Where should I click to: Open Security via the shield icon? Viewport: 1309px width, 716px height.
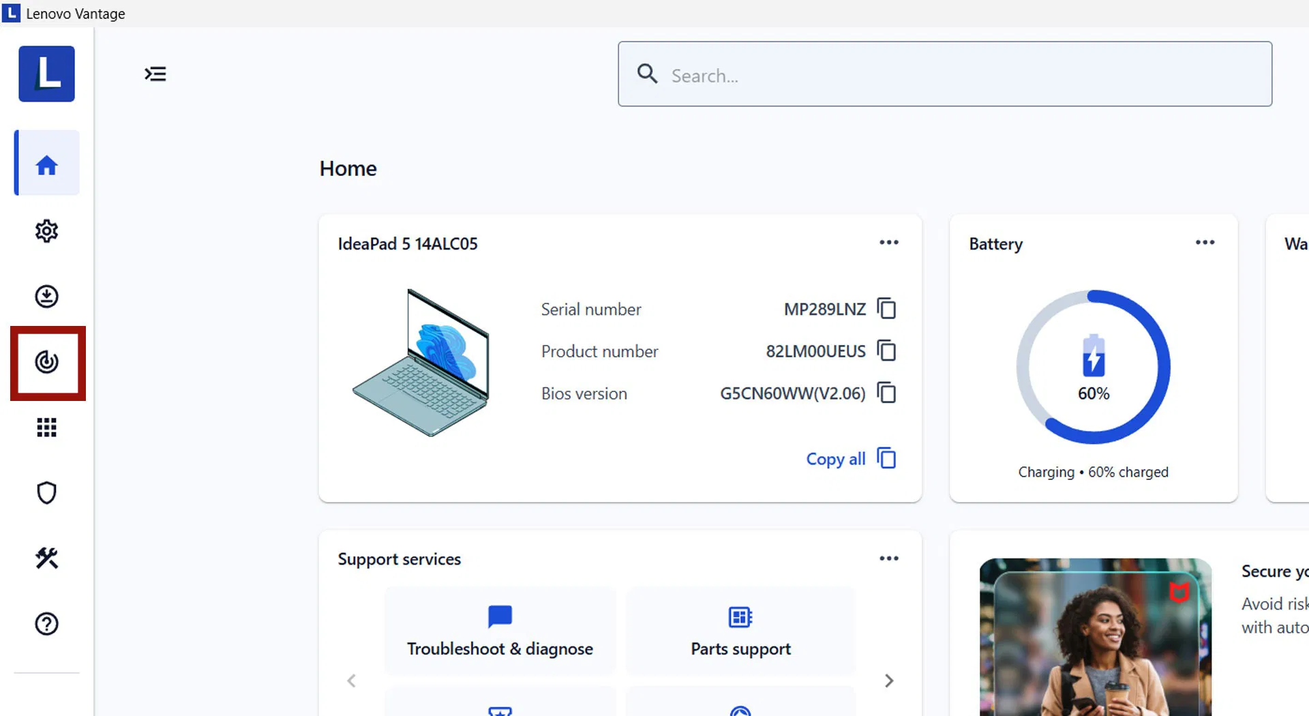(x=46, y=492)
